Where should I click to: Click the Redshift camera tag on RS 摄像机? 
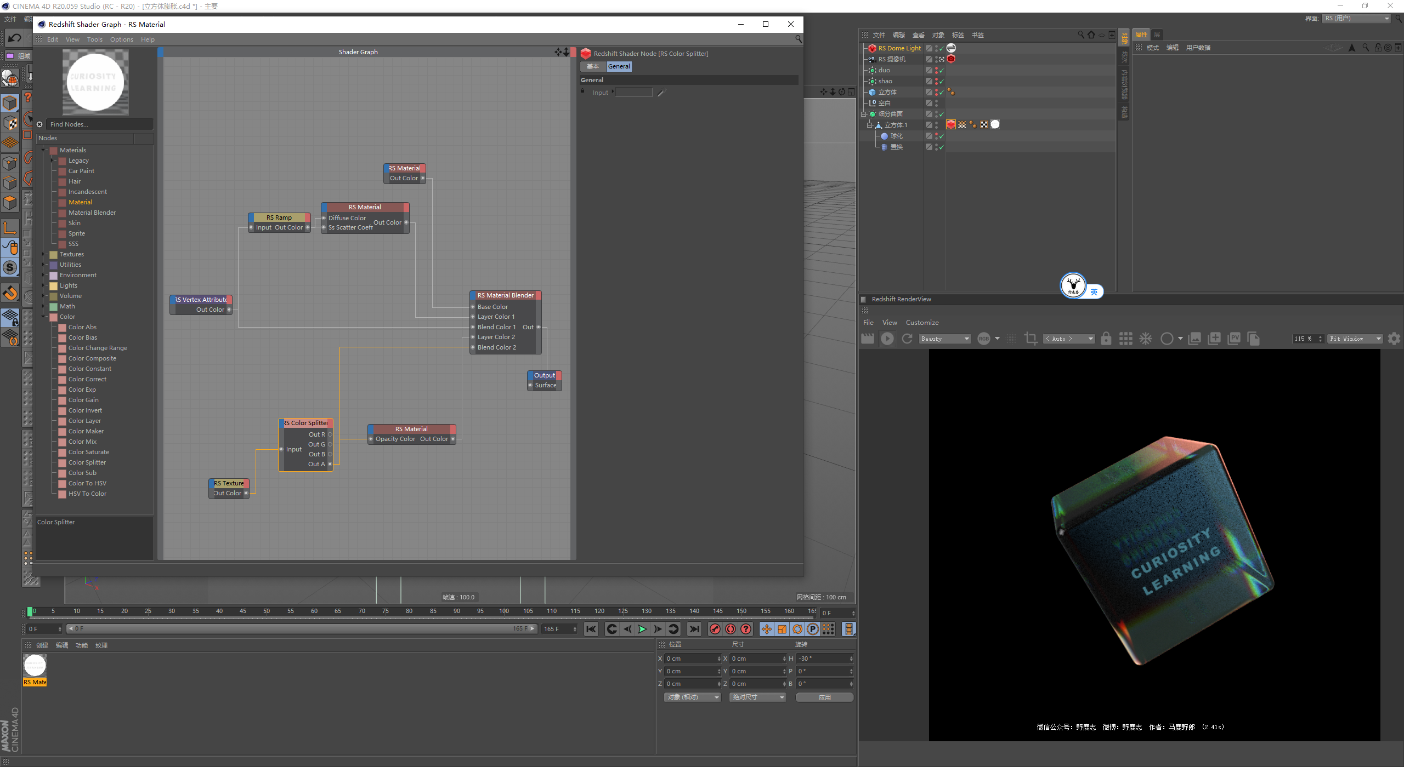click(951, 59)
